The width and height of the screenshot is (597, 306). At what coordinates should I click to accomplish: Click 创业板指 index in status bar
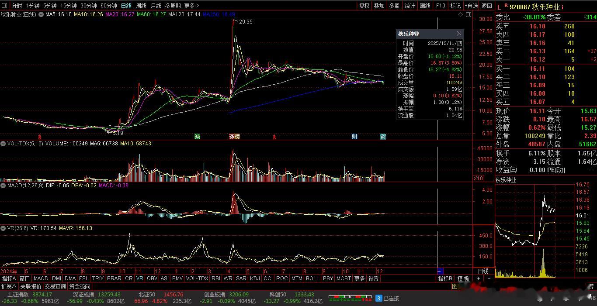click(215, 295)
